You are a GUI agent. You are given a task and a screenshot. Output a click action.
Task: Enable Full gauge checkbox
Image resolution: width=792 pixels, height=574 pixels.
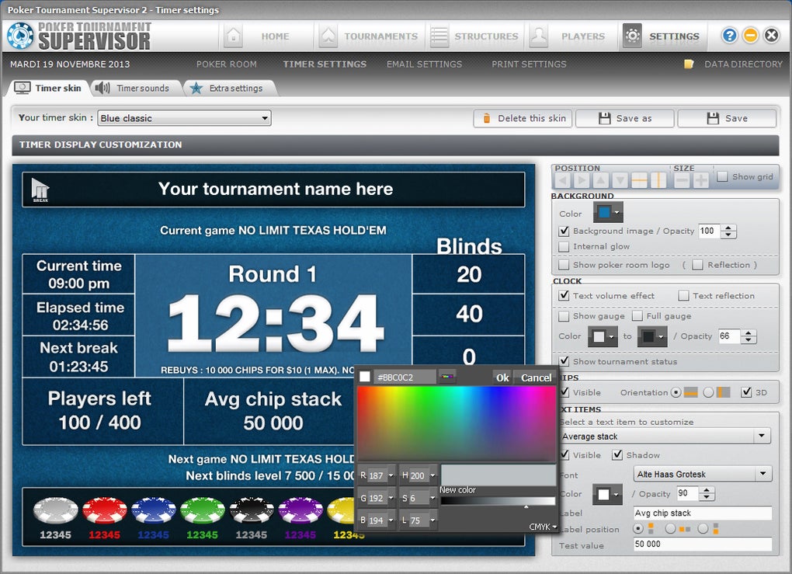[x=637, y=316]
